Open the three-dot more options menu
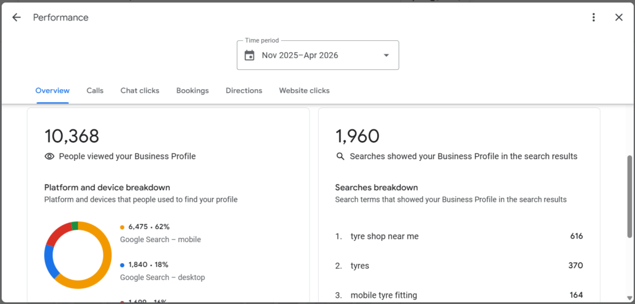 (593, 17)
